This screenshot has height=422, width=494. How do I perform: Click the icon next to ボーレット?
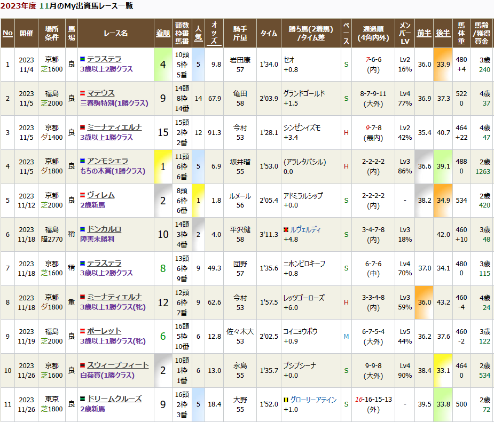83,331
